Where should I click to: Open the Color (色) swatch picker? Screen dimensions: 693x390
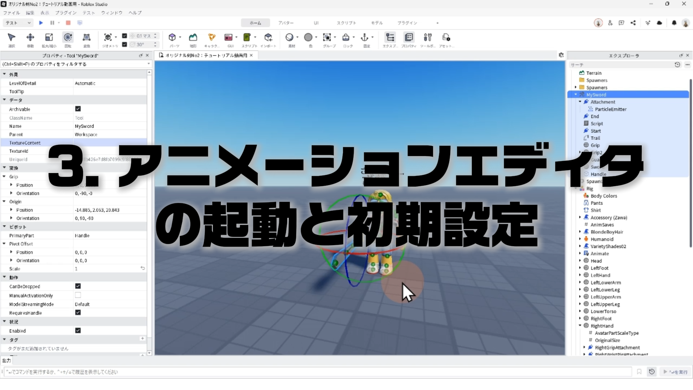pyautogui.click(x=308, y=37)
